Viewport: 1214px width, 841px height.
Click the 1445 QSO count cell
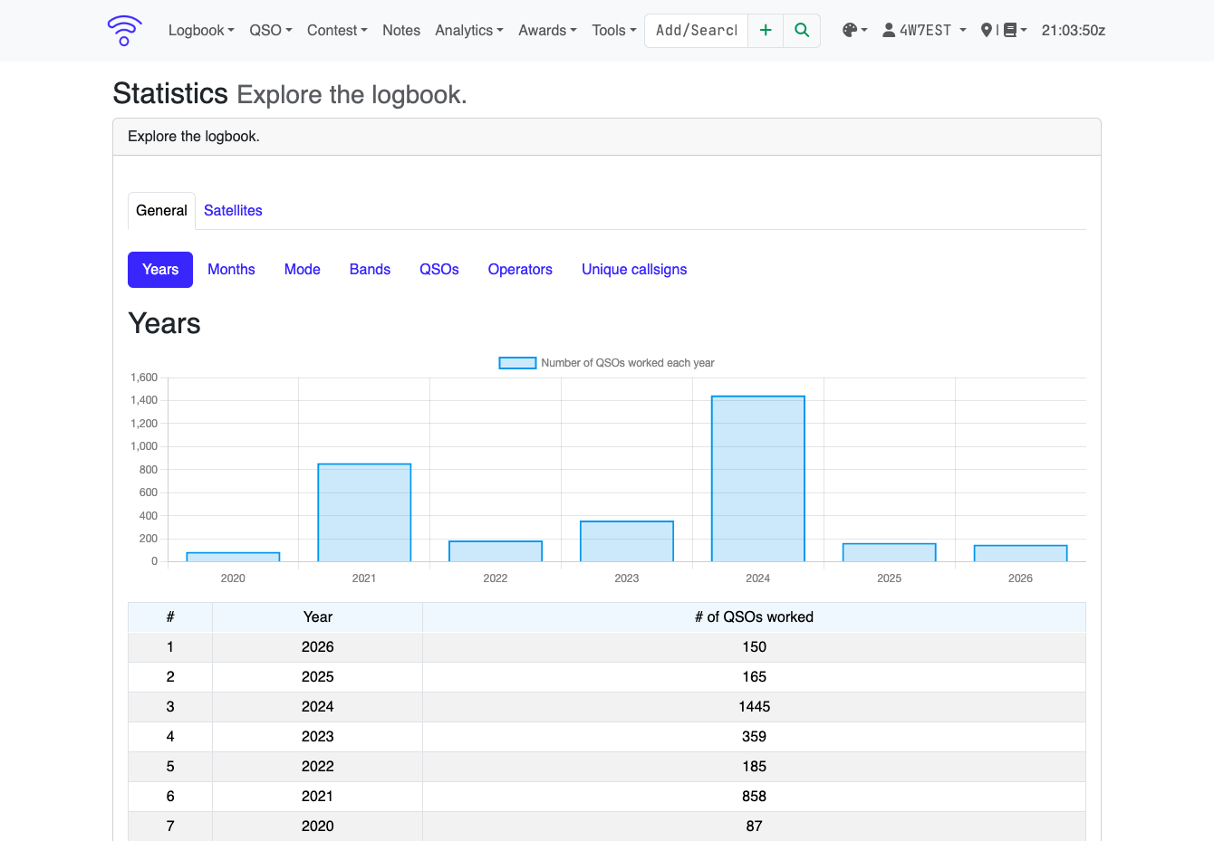click(x=754, y=707)
